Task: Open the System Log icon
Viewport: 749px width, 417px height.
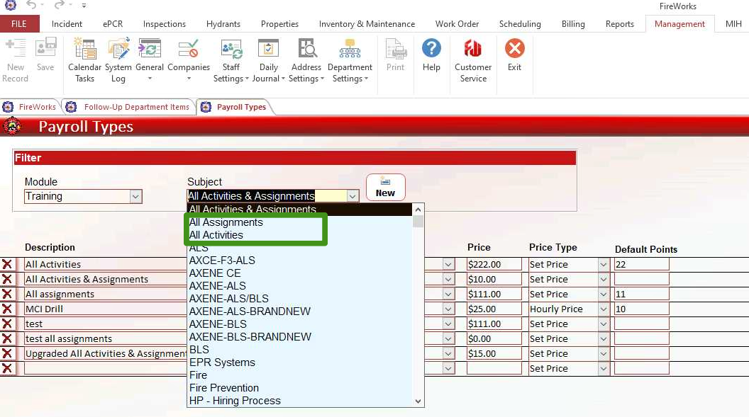Action: pyautogui.click(x=118, y=59)
